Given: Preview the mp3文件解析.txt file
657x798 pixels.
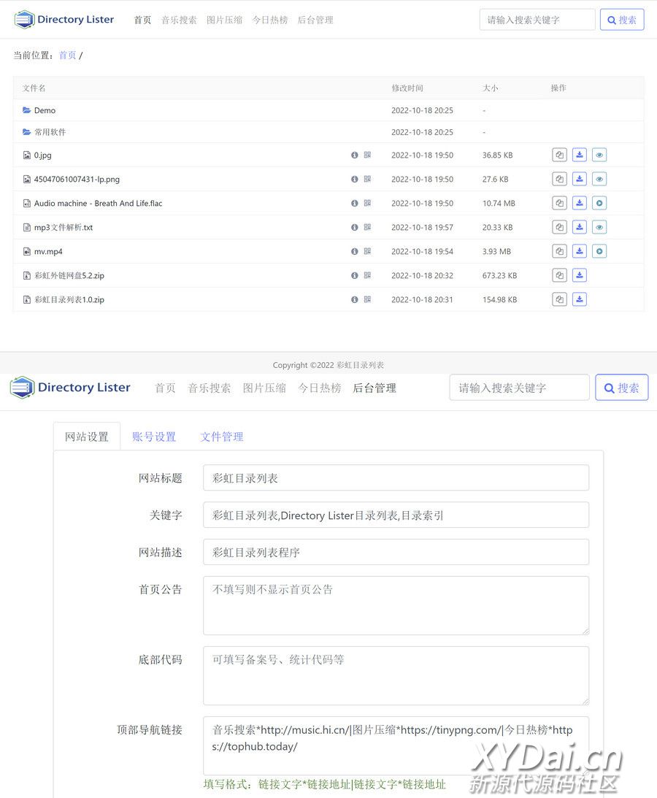Looking at the screenshot, I should click(x=599, y=227).
